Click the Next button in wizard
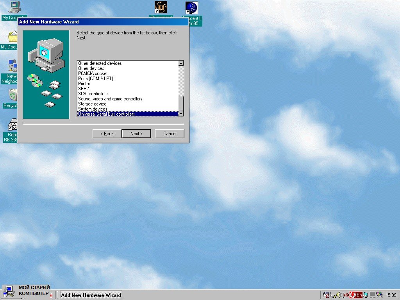 [x=136, y=134]
